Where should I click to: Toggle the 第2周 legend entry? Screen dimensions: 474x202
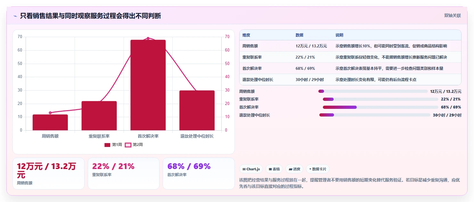134,145
